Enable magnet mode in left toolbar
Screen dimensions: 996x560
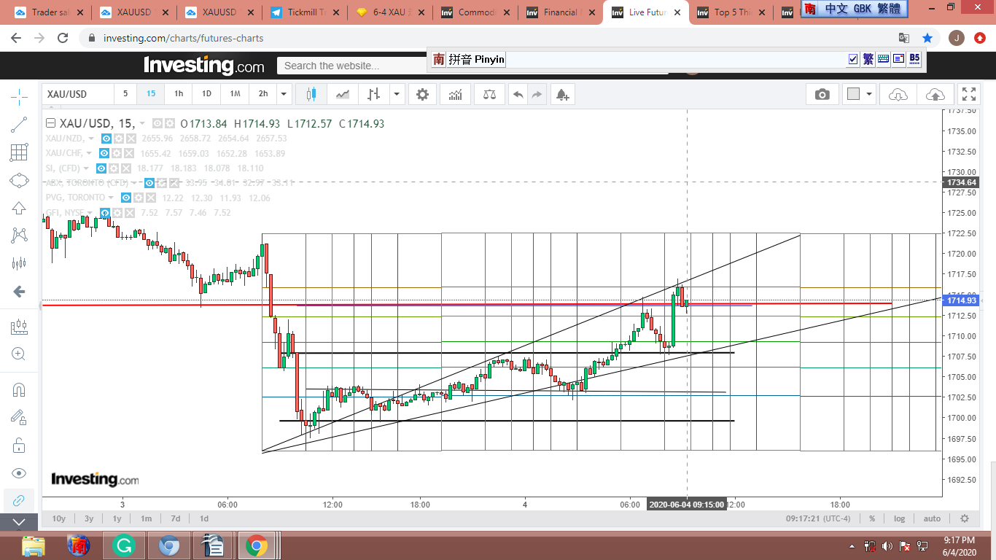pyautogui.click(x=19, y=389)
